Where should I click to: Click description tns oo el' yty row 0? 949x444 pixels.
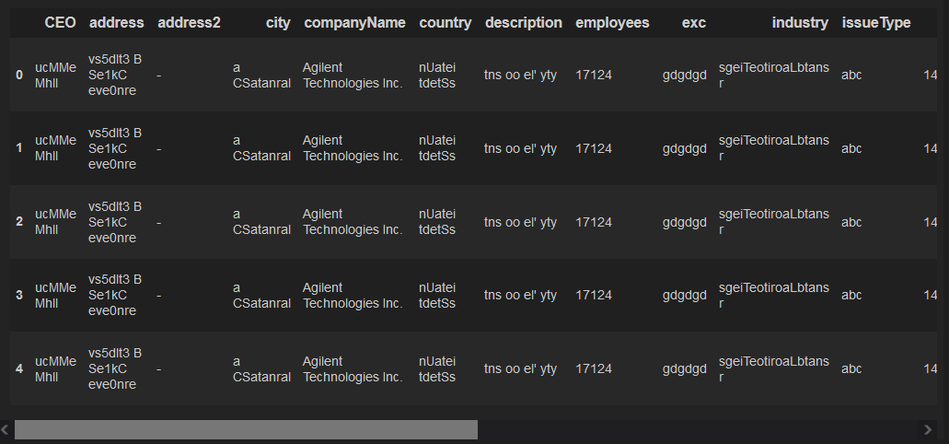coord(520,76)
